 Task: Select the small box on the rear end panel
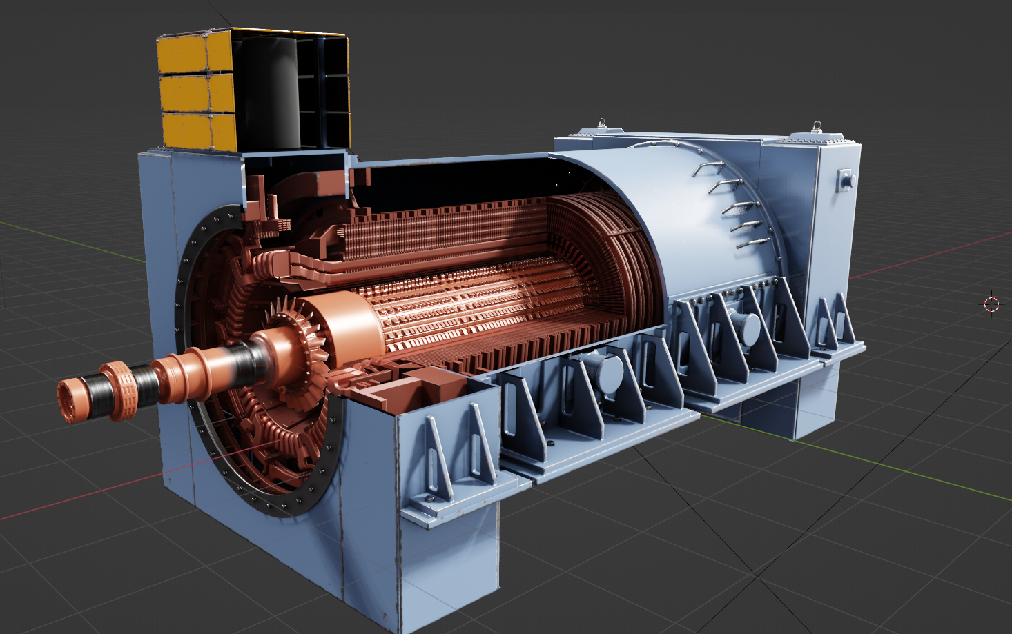(x=844, y=179)
